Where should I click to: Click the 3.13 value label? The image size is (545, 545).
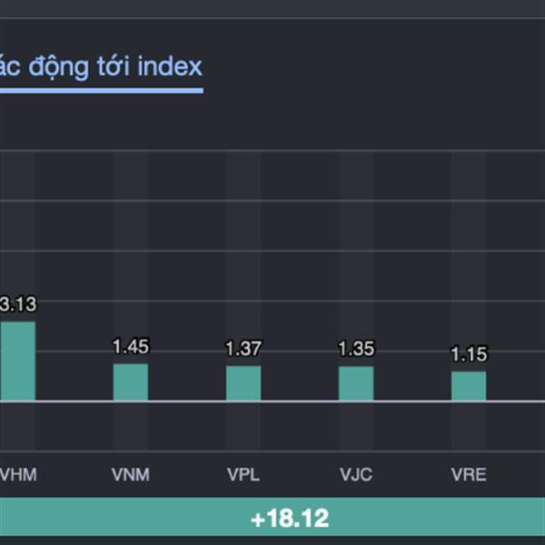(17, 304)
